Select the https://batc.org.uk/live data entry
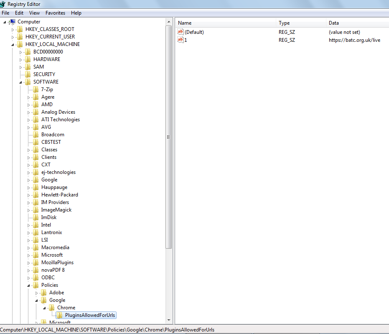The width and height of the screenshot is (389, 334). [x=354, y=40]
